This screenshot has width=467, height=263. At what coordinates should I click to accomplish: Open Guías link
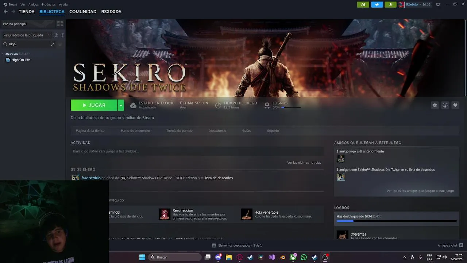coord(247,131)
